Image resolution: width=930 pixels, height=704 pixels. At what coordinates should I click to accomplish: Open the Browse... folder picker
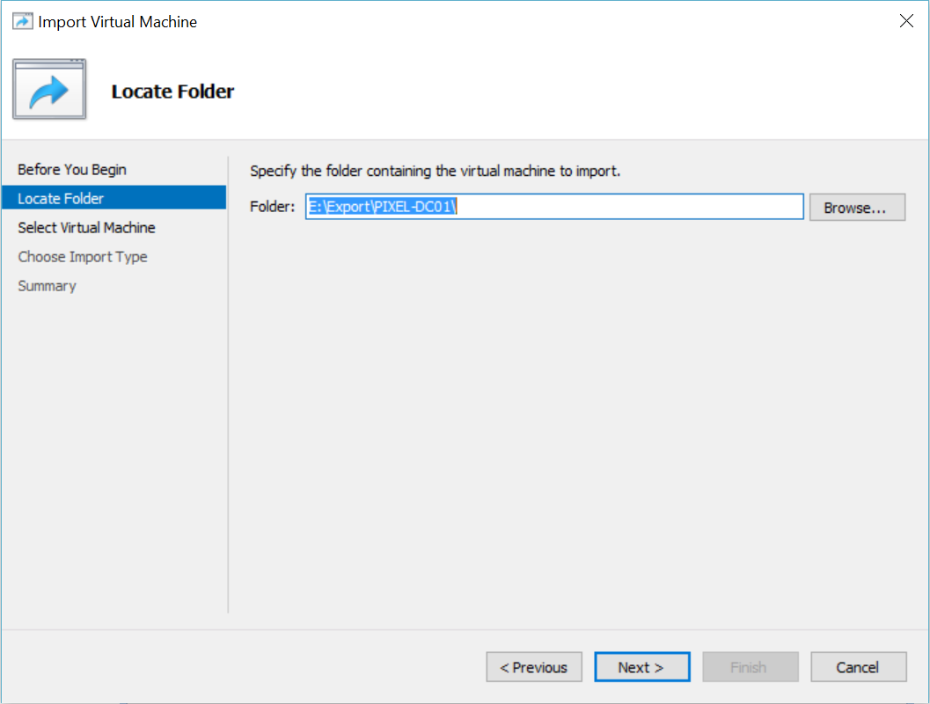click(857, 208)
